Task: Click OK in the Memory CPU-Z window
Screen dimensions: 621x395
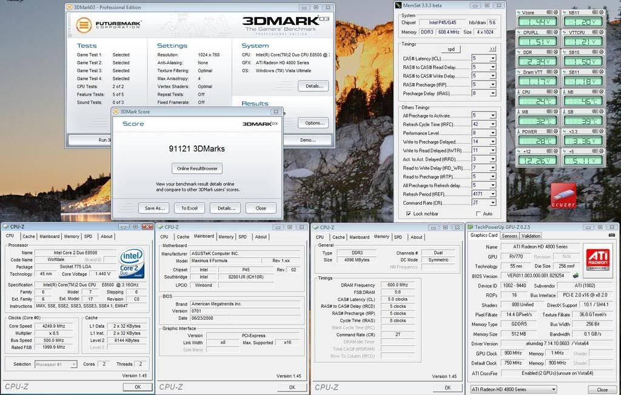Action: tap(447, 388)
